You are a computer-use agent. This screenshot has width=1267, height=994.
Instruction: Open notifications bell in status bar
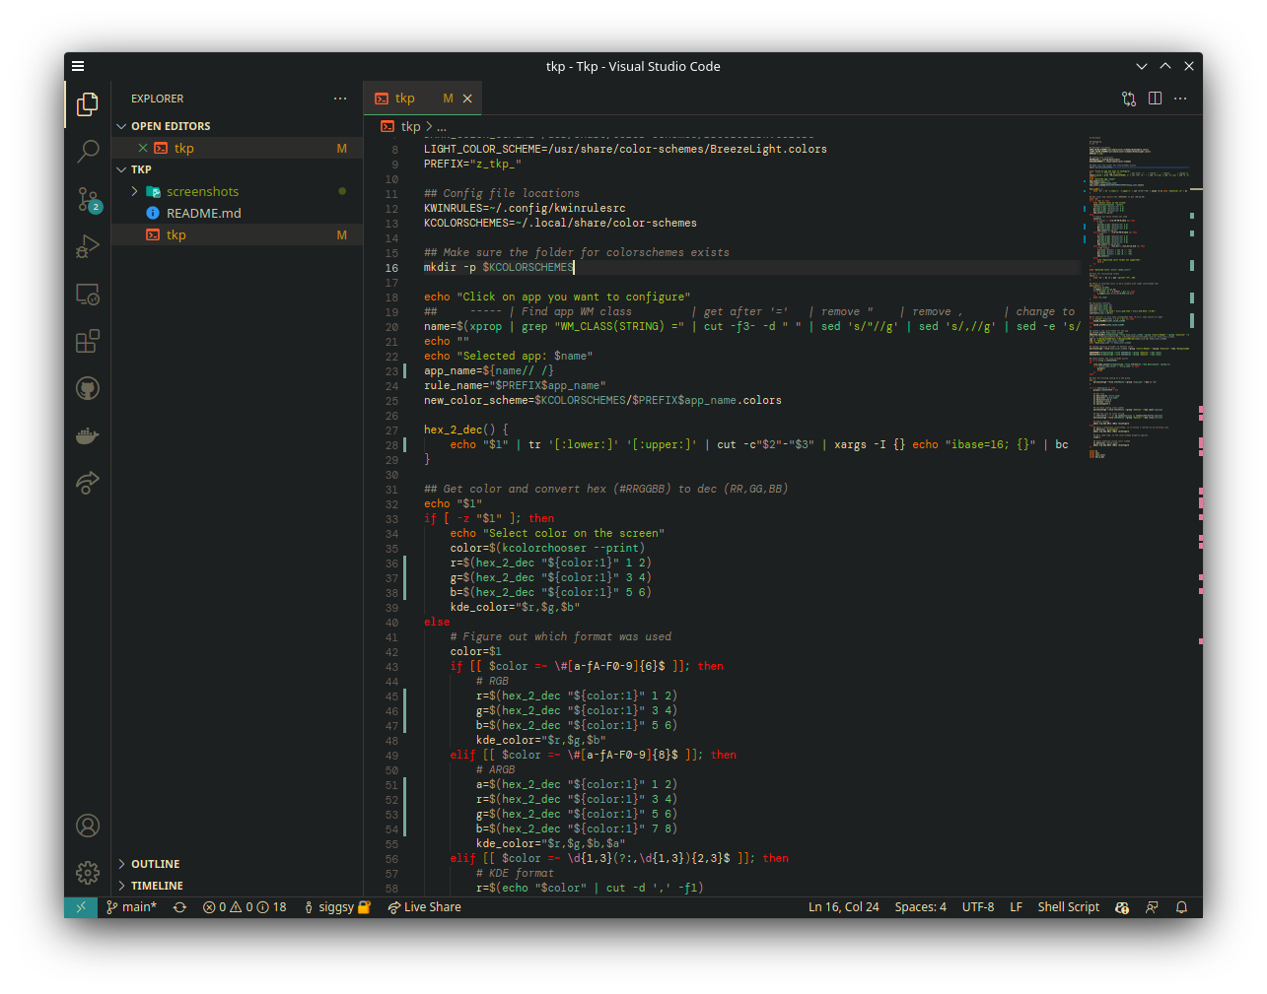pyautogui.click(x=1181, y=907)
